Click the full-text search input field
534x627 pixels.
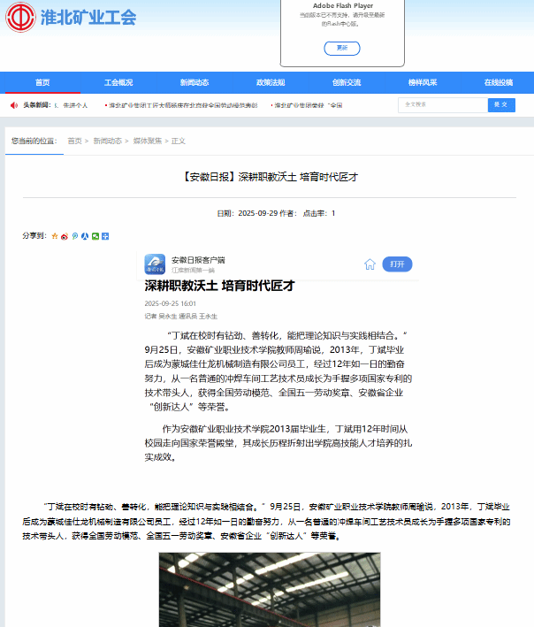[x=441, y=104]
